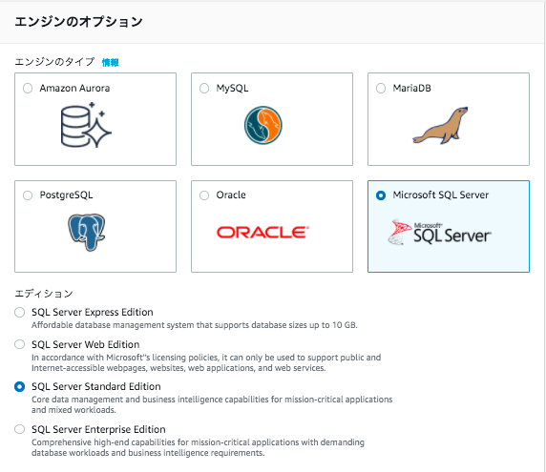The height and width of the screenshot is (472, 546).
Task: Click the 'Oracle' label text
Action: (x=231, y=195)
